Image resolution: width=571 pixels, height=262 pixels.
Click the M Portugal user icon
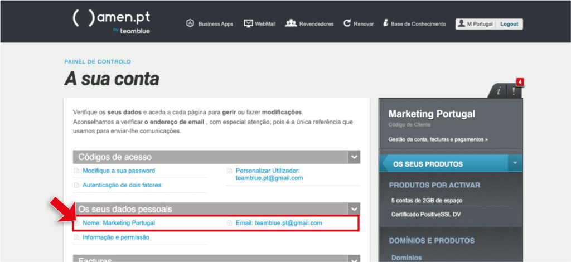click(461, 24)
